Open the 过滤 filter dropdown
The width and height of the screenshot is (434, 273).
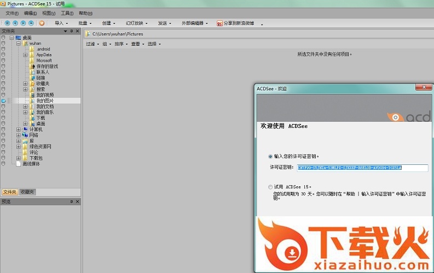click(92, 44)
